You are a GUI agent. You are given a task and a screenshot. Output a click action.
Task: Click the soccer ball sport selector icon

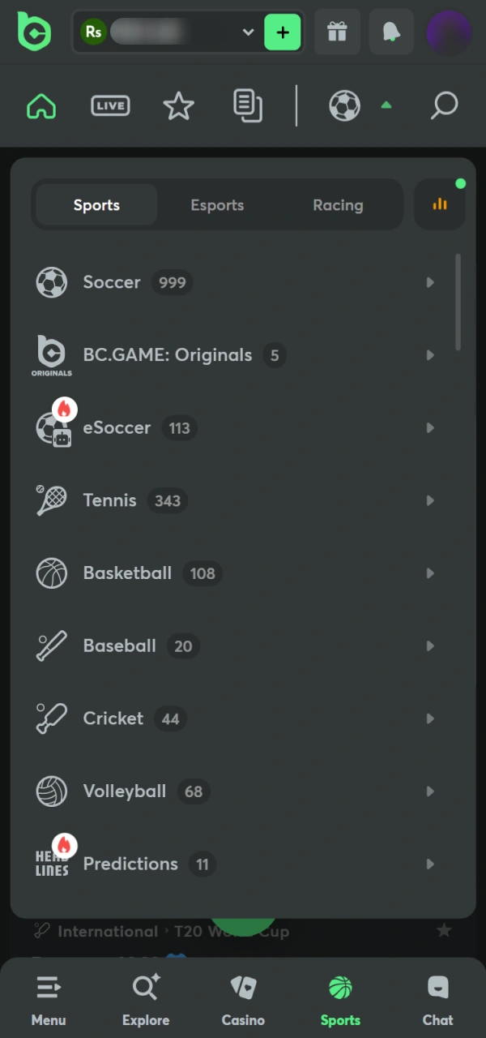coord(344,105)
